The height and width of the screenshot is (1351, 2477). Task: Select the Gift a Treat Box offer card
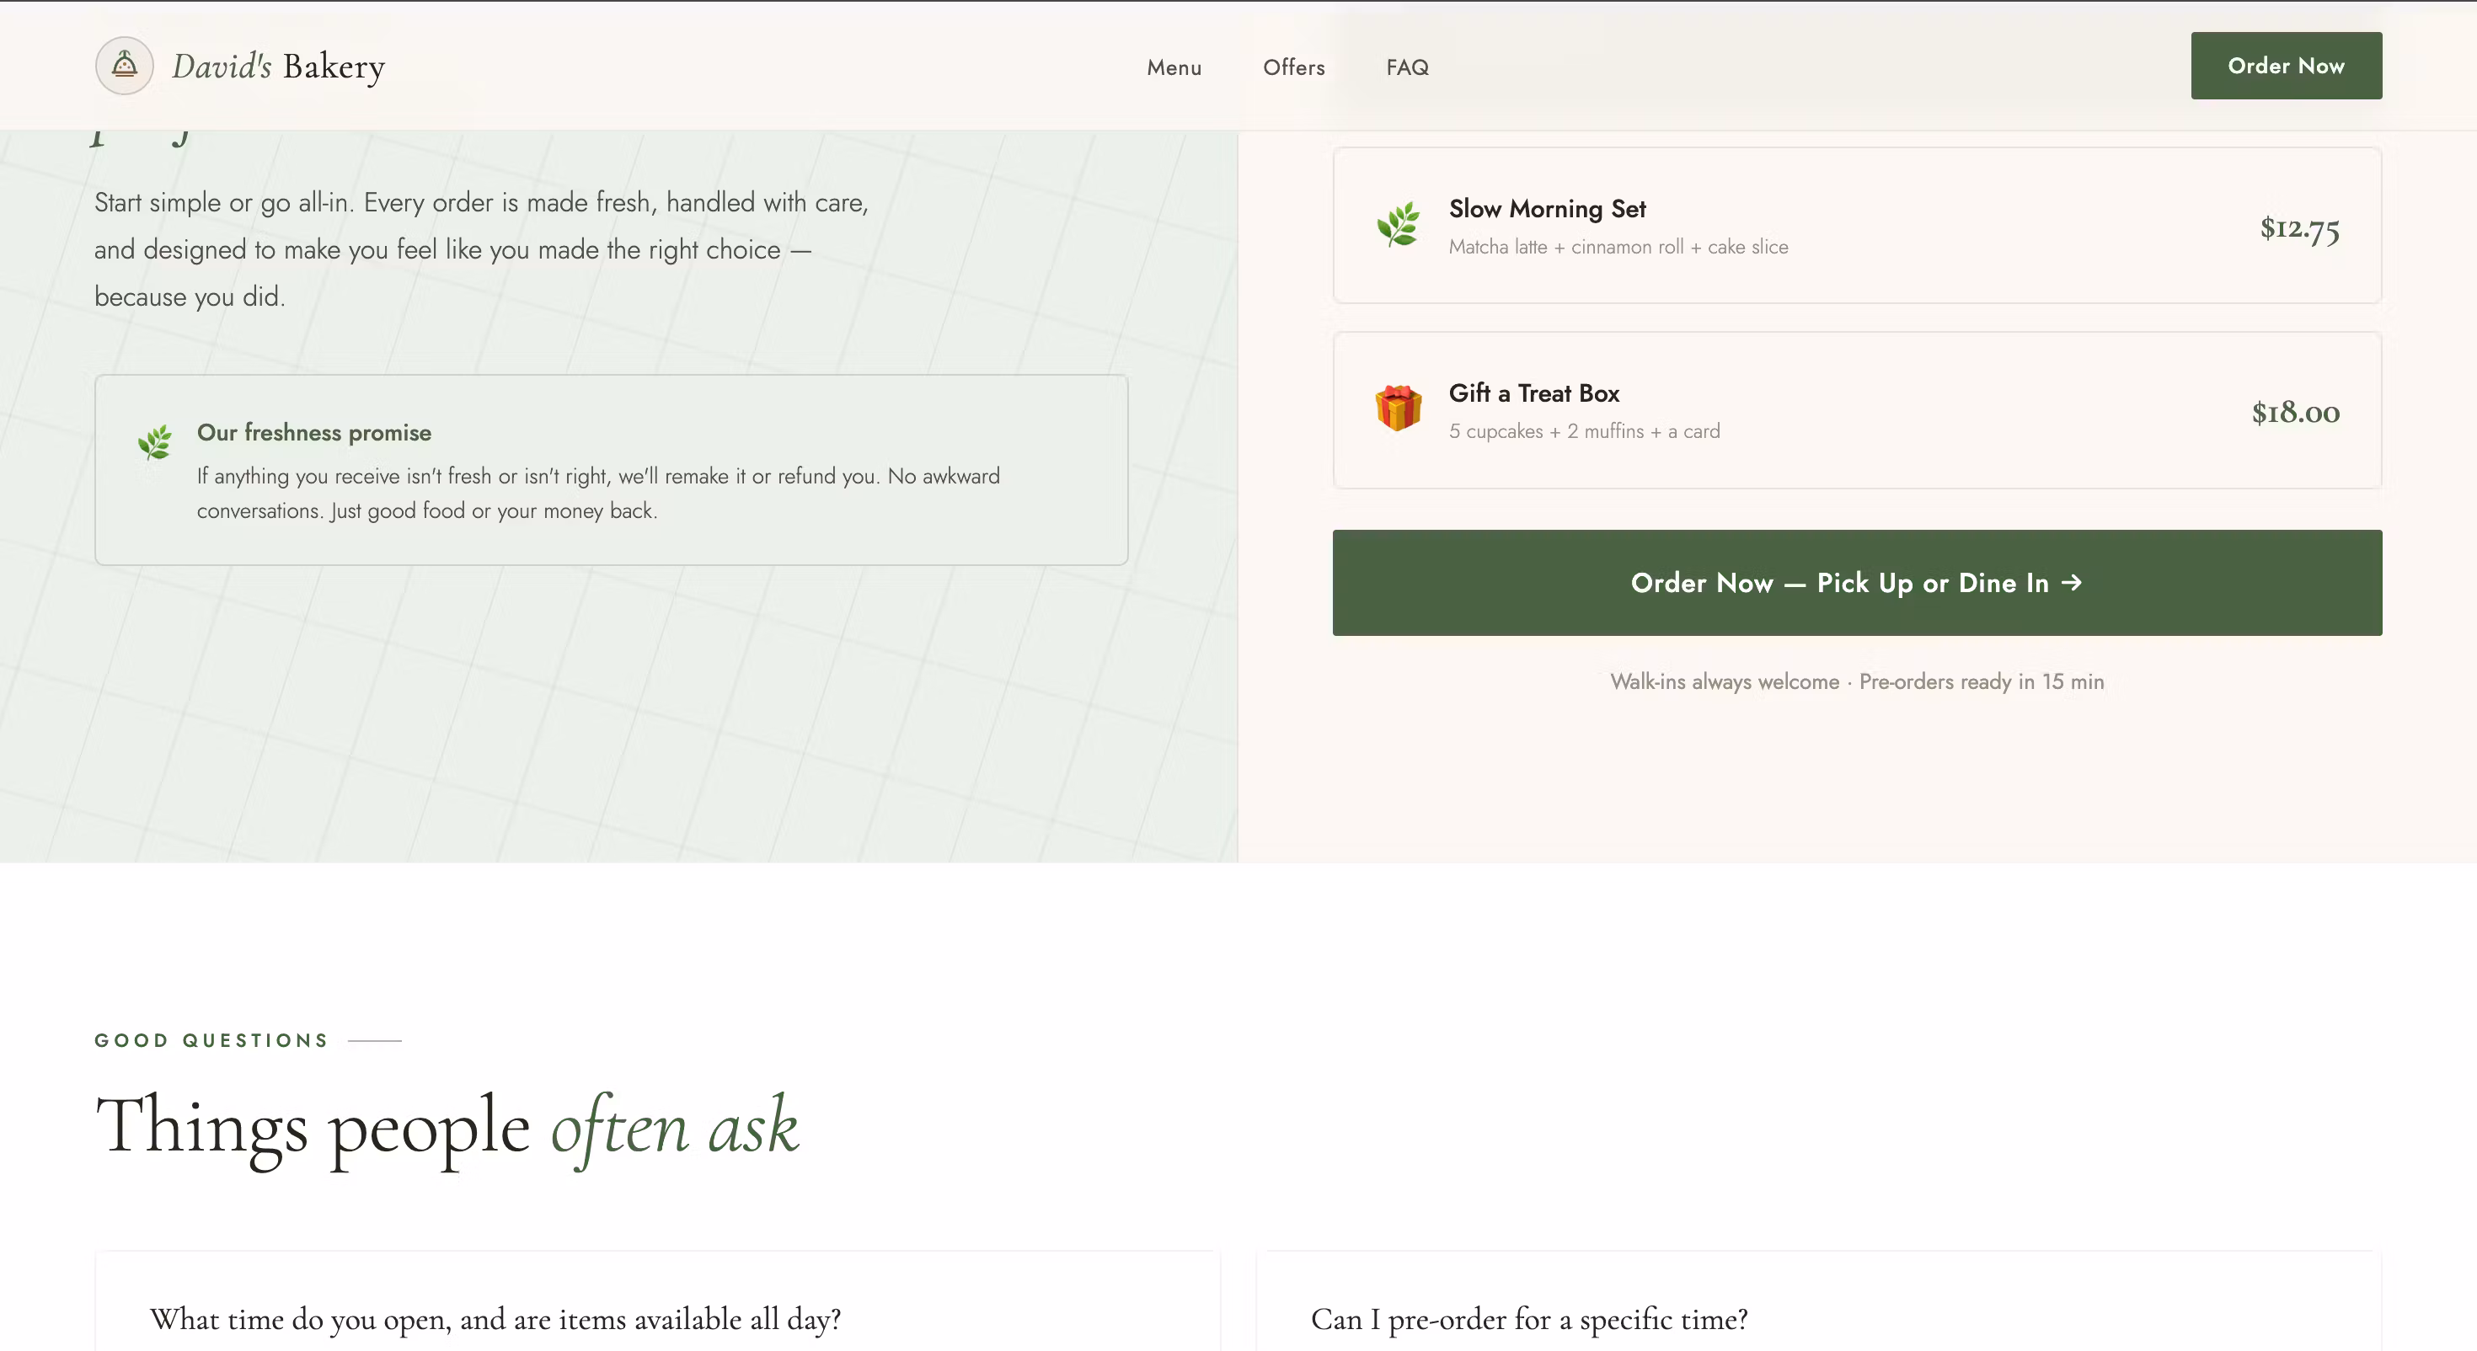point(1858,410)
